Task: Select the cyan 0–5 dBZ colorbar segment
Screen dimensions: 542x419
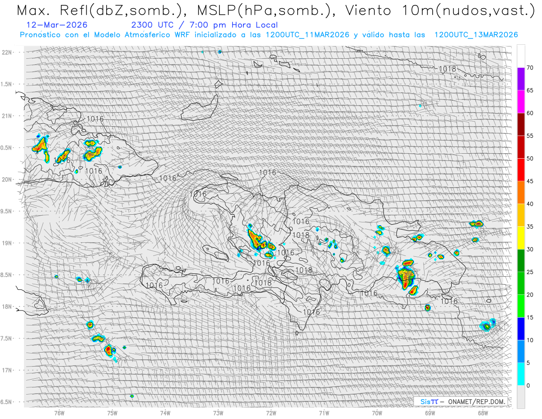Action: point(521,374)
